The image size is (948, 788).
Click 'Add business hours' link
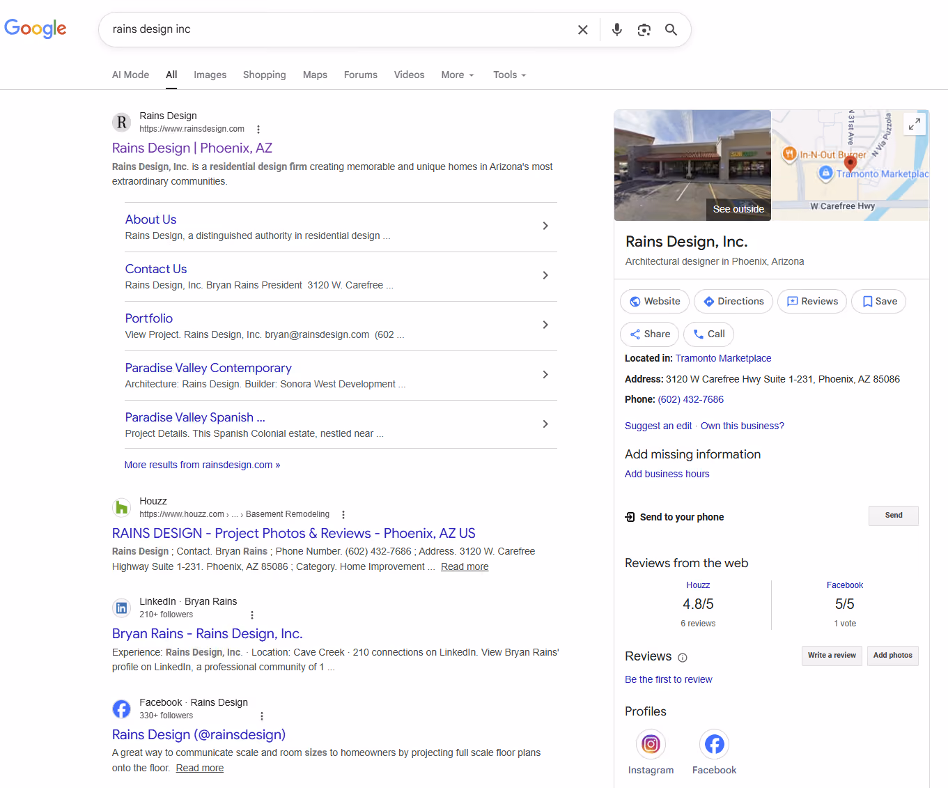pos(667,474)
